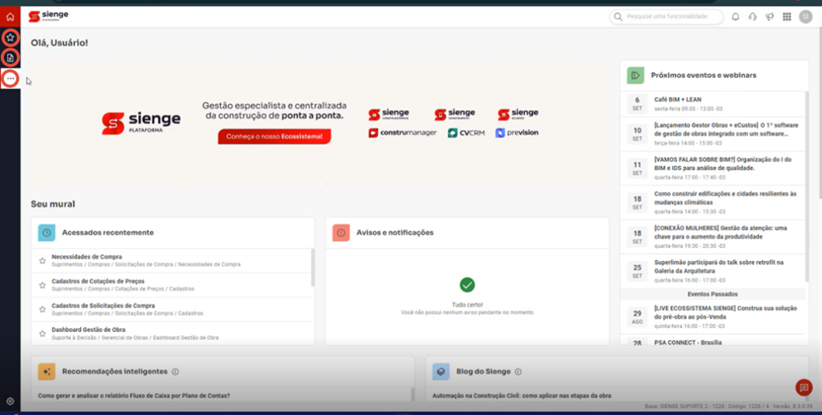The image size is (822, 415).
Task: Click info icon next to 'Recomendações inteligentes'
Action: click(x=175, y=371)
